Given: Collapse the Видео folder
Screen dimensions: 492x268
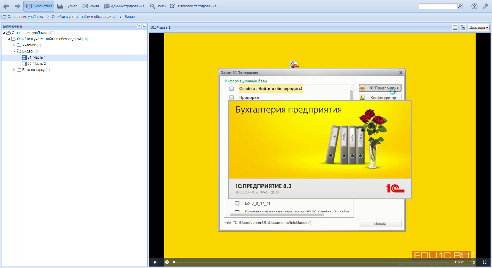Looking at the screenshot, I should click(14, 51).
